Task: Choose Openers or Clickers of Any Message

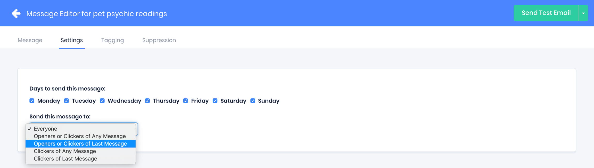Action: click(80, 136)
